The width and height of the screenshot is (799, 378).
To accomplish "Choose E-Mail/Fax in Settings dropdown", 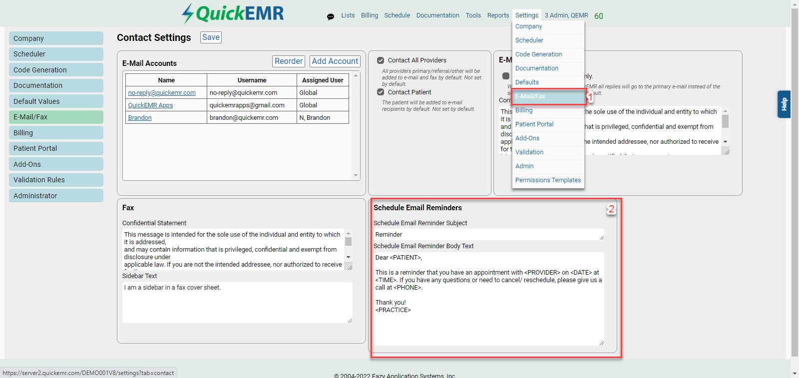I will coord(548,96).
